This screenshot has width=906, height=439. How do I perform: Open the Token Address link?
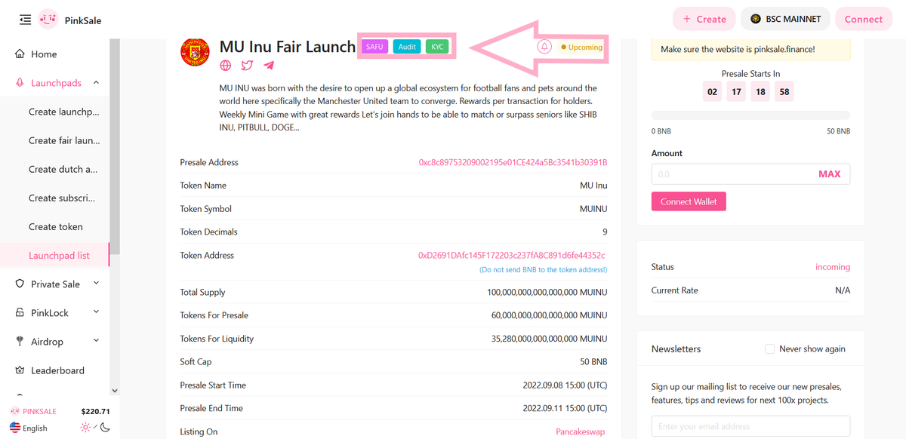click(511, 255)
